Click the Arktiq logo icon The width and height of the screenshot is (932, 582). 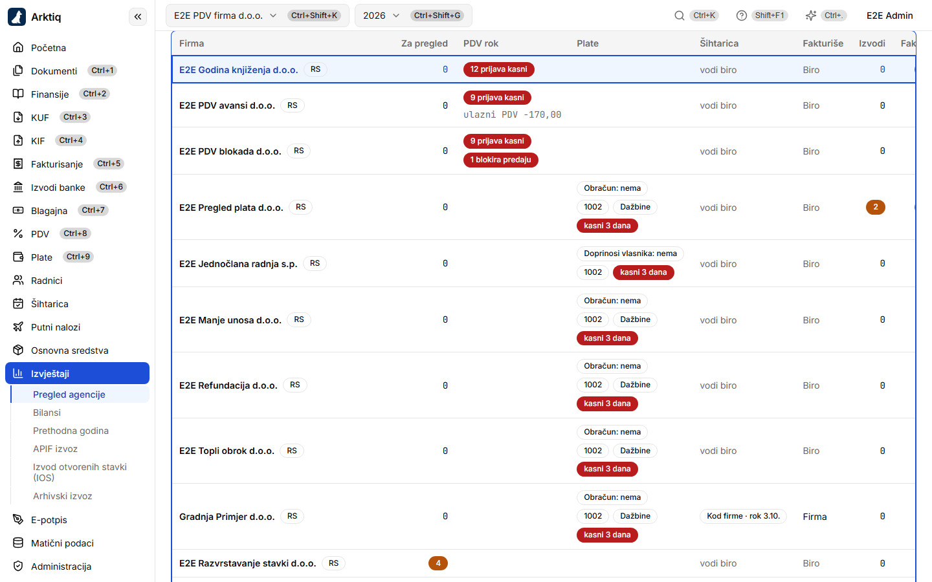coord(17,17)
